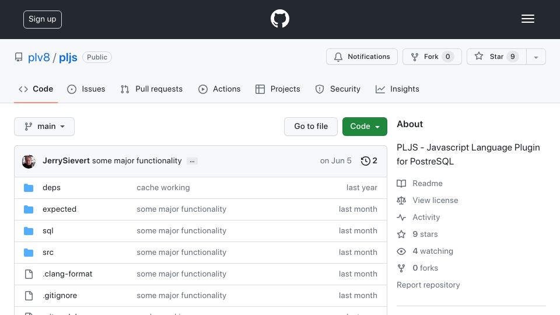Expand commit message ellipsis button
The width and height of the screenshot is (560, 315).
(x=192, y=162)
